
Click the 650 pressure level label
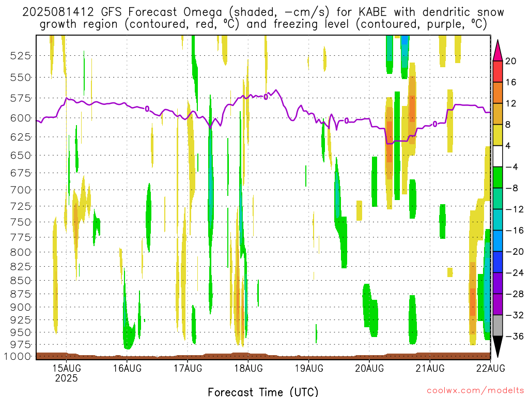[x=21, y=156]
